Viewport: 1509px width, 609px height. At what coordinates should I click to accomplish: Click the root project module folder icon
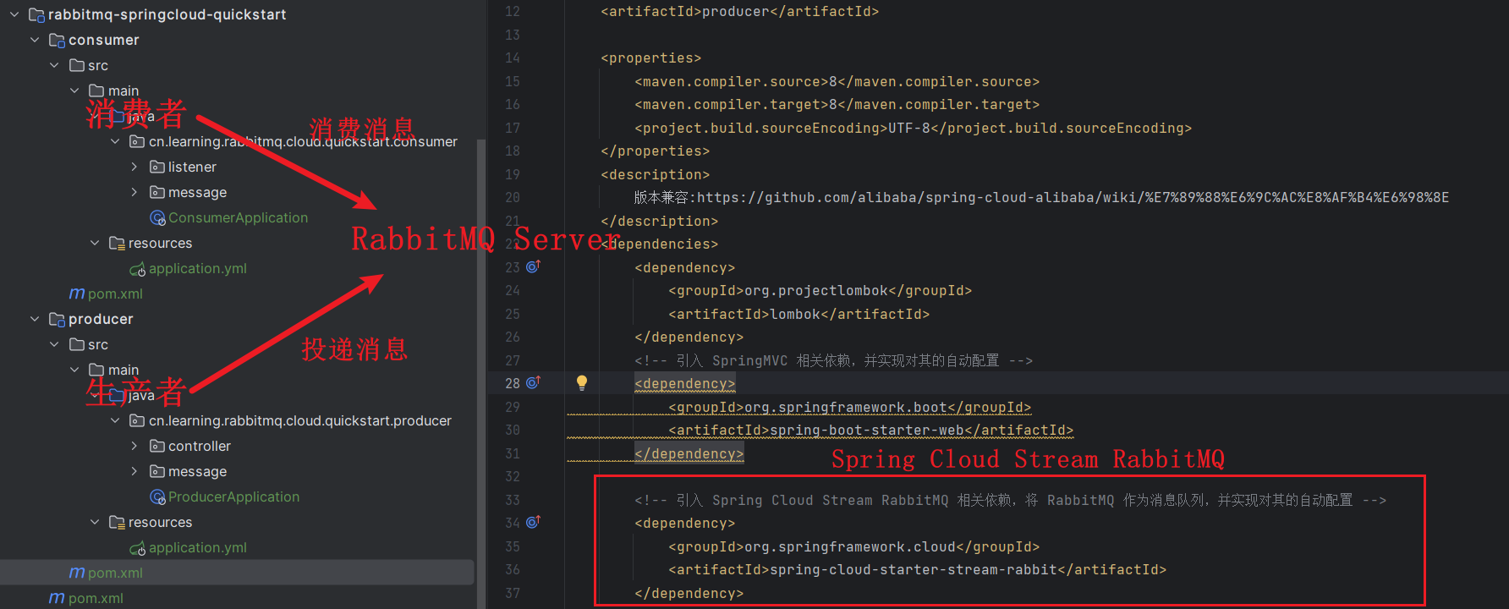(37, 14)
